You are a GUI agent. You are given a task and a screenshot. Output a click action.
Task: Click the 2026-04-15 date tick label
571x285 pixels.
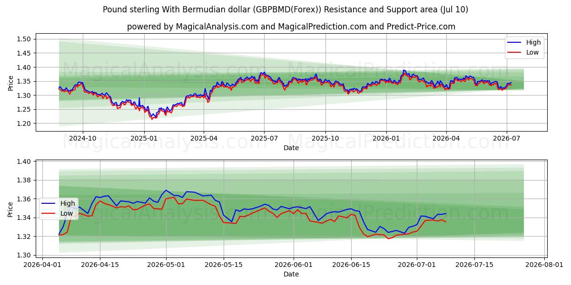pos(100,265)
